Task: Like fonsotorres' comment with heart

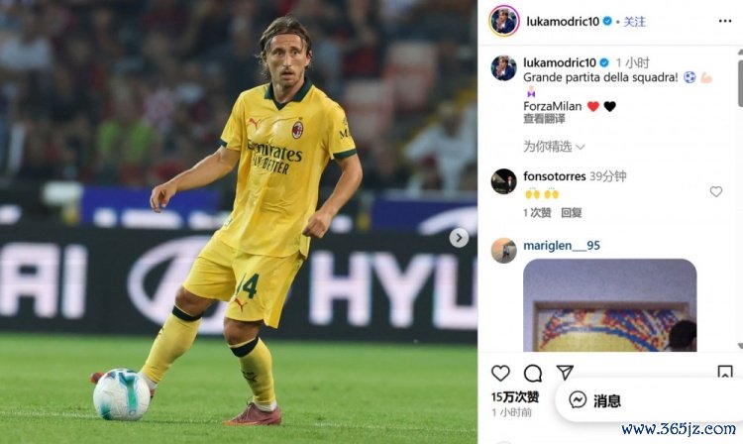Action: [x=716, y=191]
